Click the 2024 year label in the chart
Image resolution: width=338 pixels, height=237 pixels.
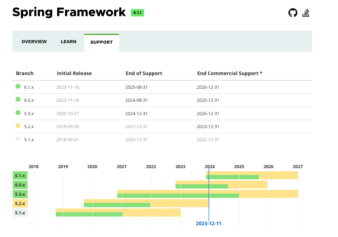click(210, 167)
